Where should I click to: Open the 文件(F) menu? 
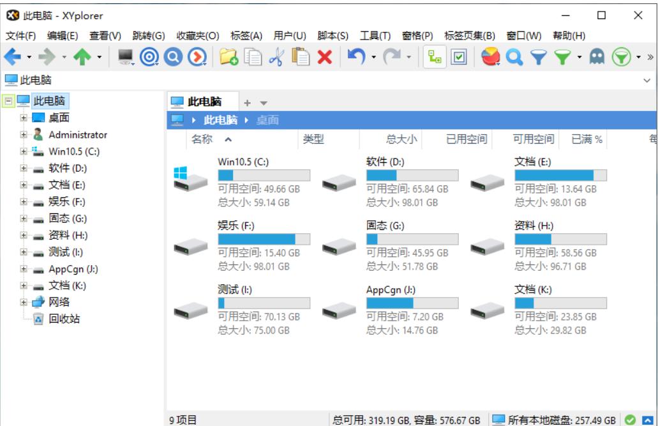[x=20, y=36]
